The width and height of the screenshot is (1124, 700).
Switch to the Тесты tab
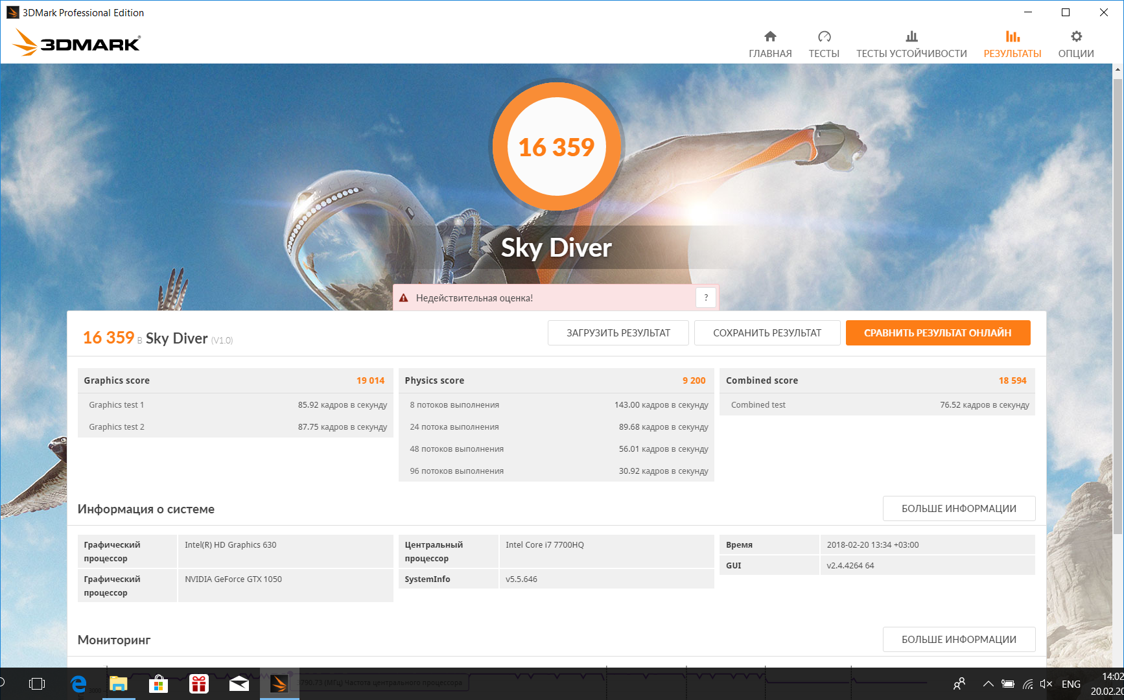point(824,44)
